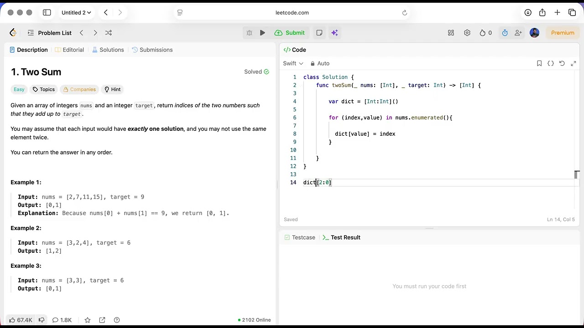Open the Swift language dropdown
The image size is (584, 328).
tap(293, 63)
